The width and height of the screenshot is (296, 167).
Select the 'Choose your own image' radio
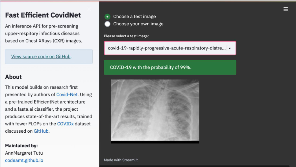tap(107, 24)
